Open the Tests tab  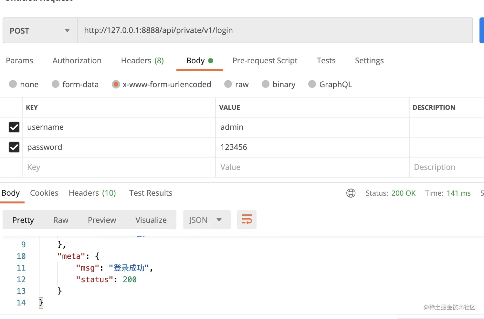coord(326,61)
